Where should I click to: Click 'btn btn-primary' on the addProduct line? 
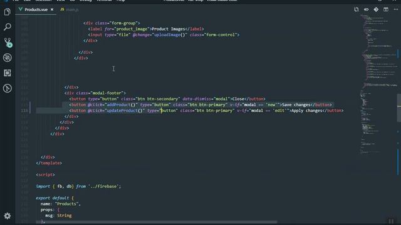tap(207, 105)
